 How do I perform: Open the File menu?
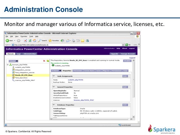tap(7, 36)
